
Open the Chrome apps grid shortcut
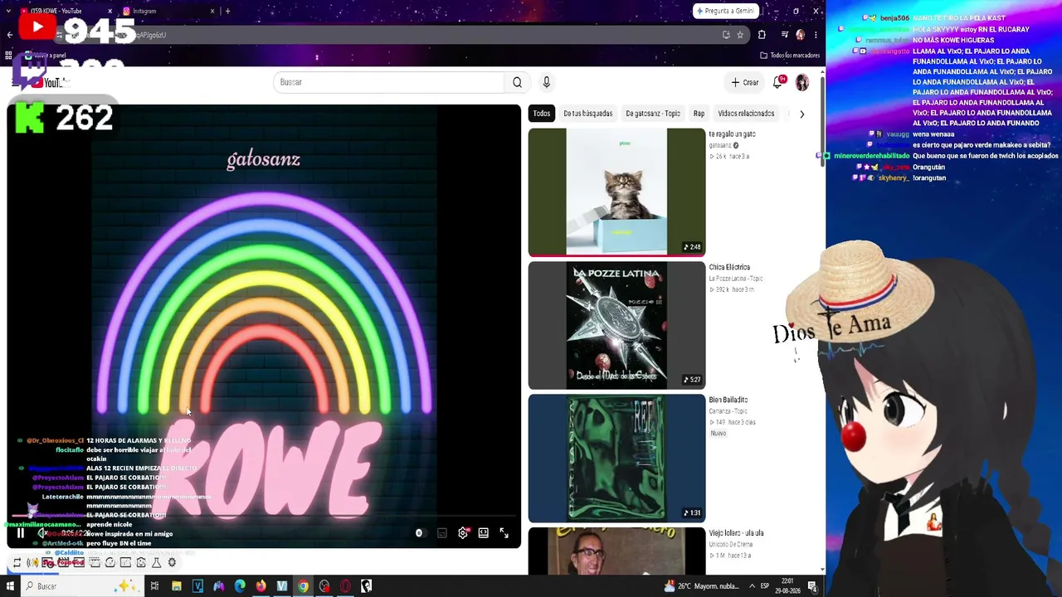point(8,56)
